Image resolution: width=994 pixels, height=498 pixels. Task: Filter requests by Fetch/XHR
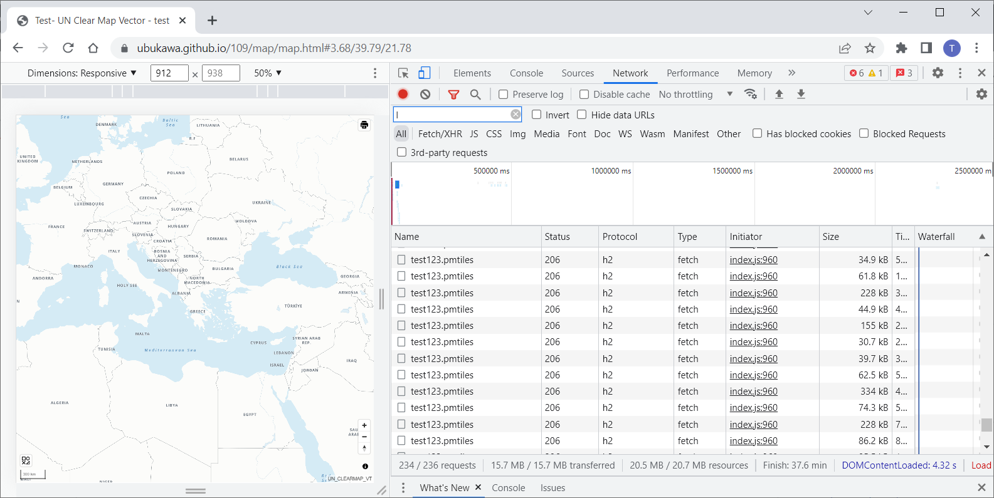[x=440, y=134]
